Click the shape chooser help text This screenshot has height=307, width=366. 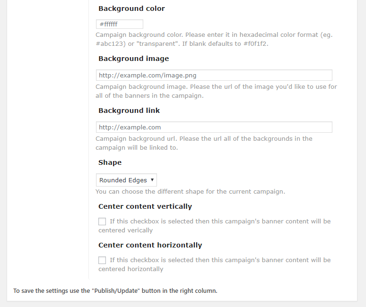pyautogui.click(x=190, y=192)
